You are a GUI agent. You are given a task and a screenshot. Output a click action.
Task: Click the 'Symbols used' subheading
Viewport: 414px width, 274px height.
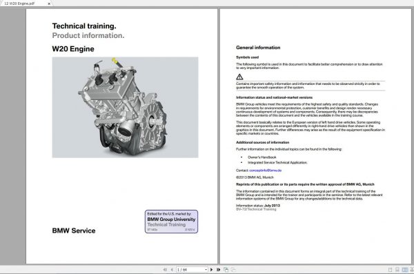coord(247,57)
